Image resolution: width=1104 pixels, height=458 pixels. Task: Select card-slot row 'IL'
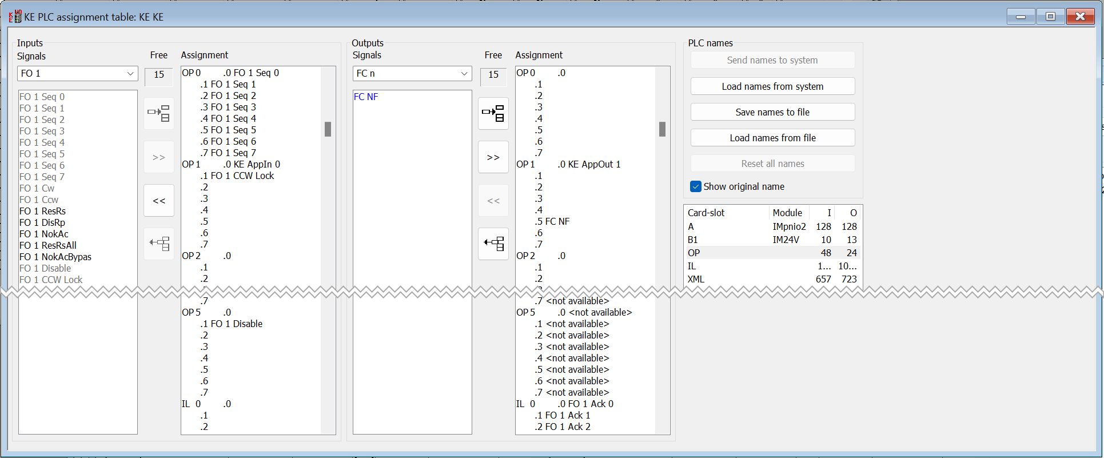tap(773, 266)
